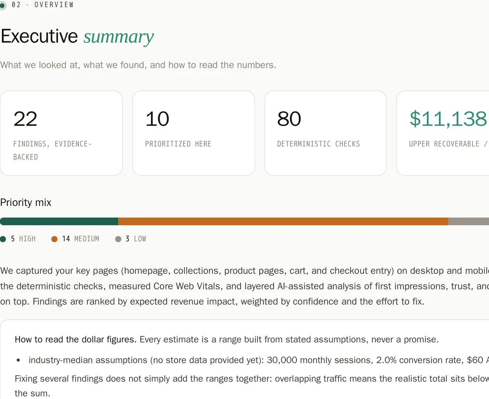
Task: Click the 'Priority mix' heading
Action: 26,202
